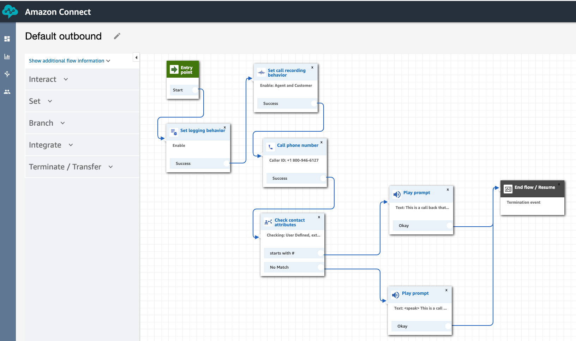The height and width of the screenshot is (341, 576).
Task: Click Okay connector on '<speak>' Play prompt
Action: [x=448, y=326]
